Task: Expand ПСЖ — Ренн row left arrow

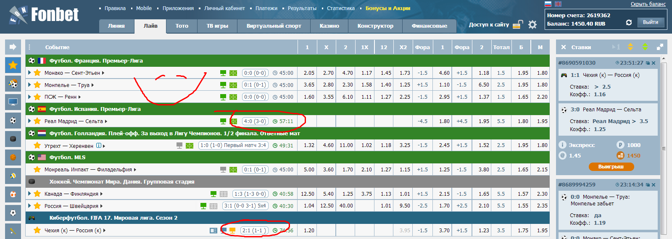Action: (x=29, y=97)
